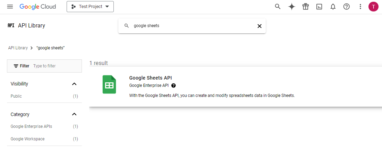Filter by Public visibility
This screenshot has height=148, width=382.
pos(16,96)
